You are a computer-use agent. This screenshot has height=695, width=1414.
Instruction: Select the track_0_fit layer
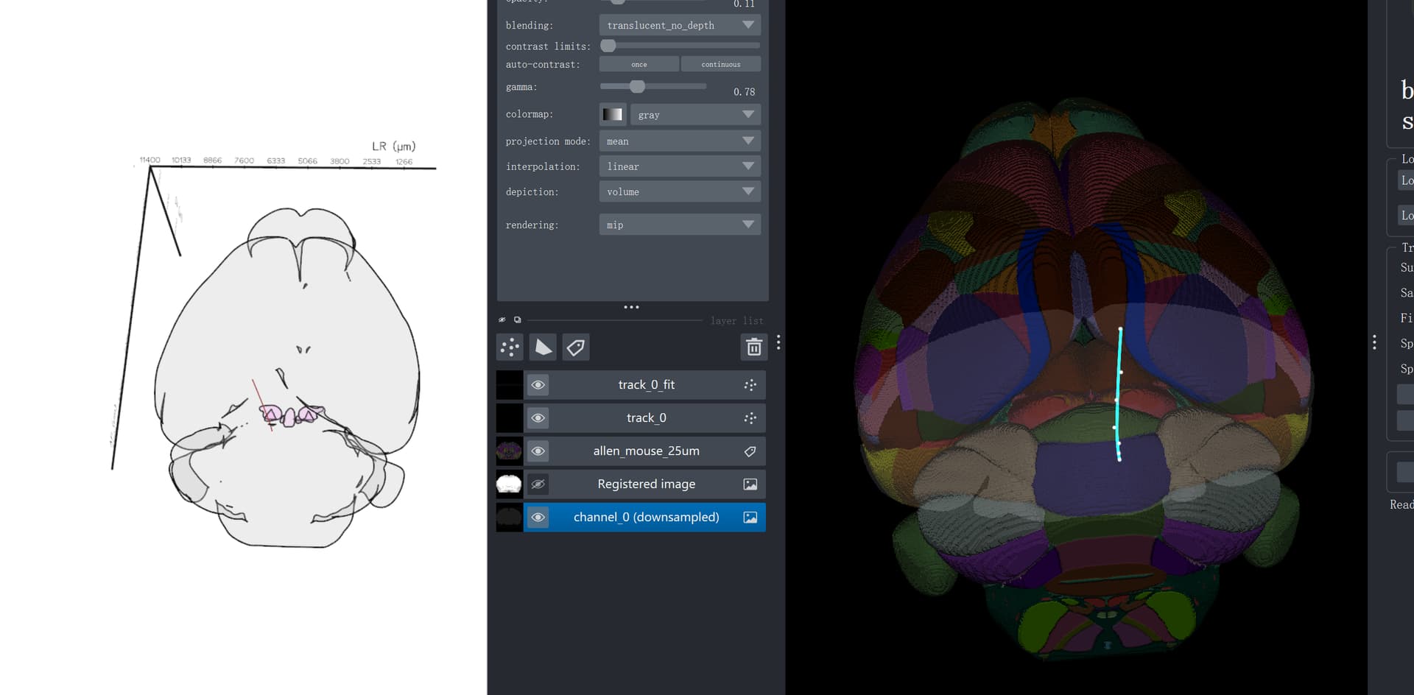[646, 384]
